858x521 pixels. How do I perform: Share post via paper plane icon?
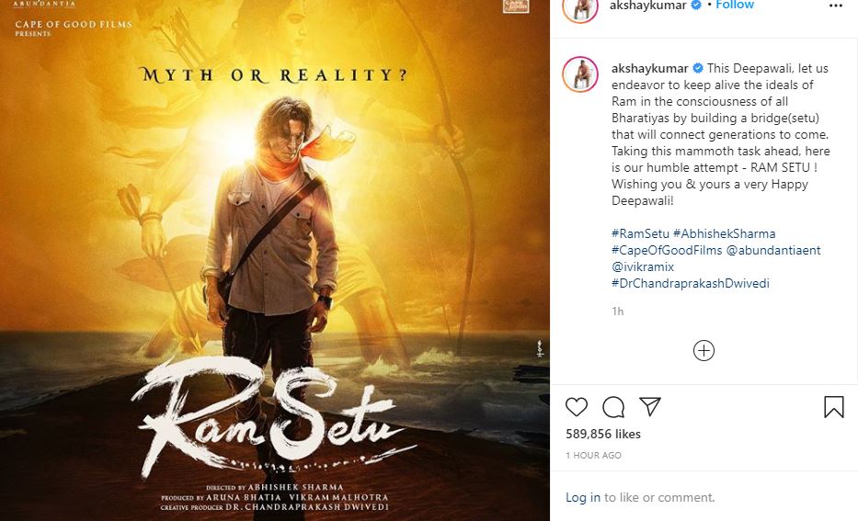650,407
